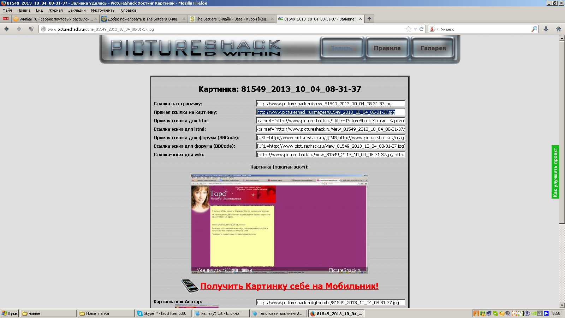Click the Daemon Tools lightning tray icon
This screenshot has height=318, width=565.
pos(527,313)
